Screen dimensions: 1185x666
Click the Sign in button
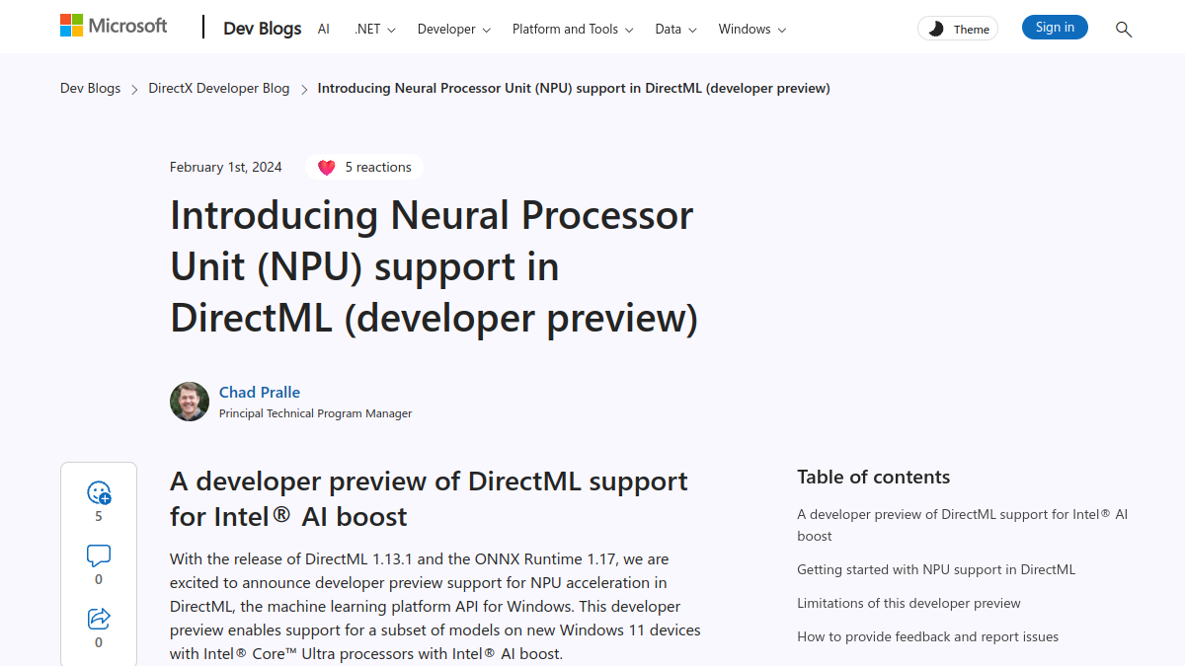coord(1055,28)
